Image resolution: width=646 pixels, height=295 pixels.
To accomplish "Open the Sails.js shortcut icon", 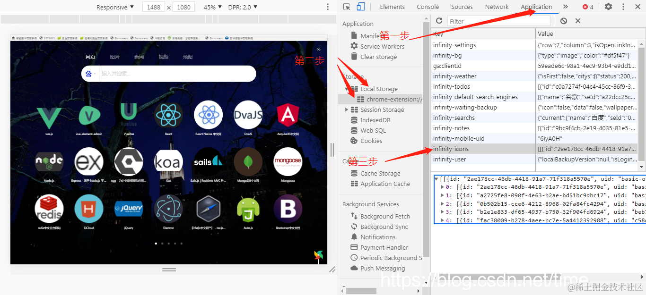I will (208, 162).
